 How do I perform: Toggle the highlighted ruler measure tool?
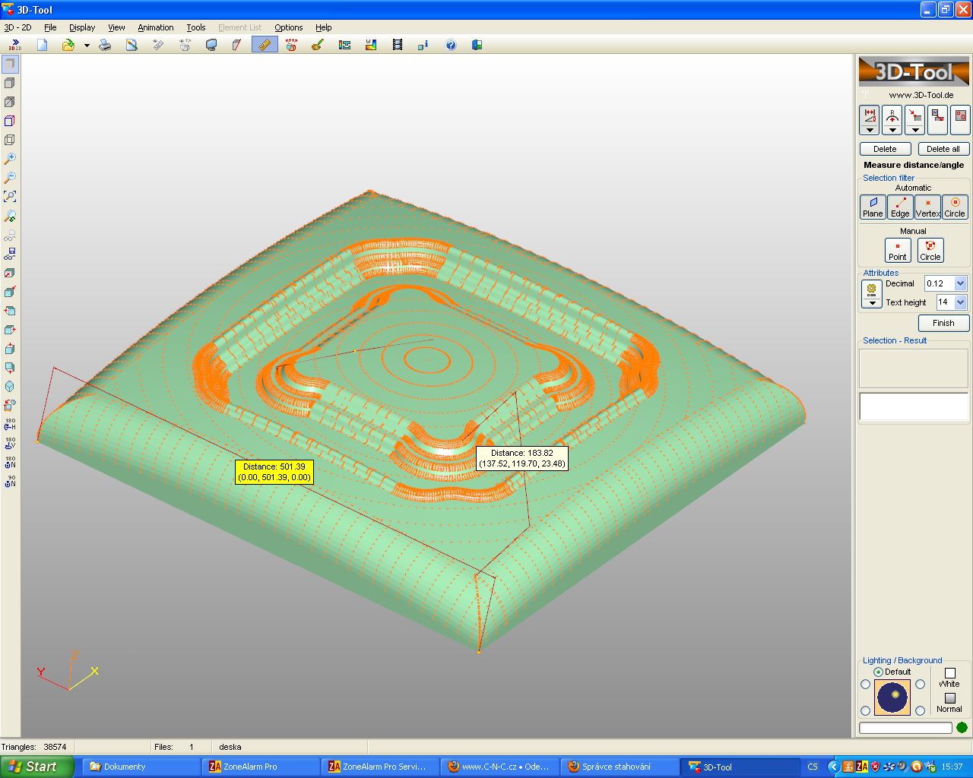click(x=265, y=45)
